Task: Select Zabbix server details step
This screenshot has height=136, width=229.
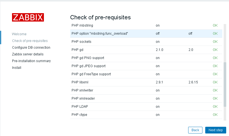Action: [x=28, y=54]
